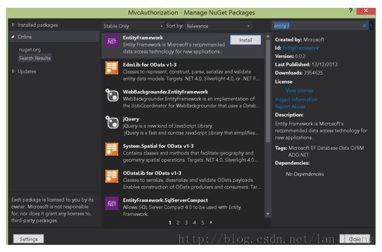Install the EntityFramework package
Screen dimensions: 382x252
(245, 40)
